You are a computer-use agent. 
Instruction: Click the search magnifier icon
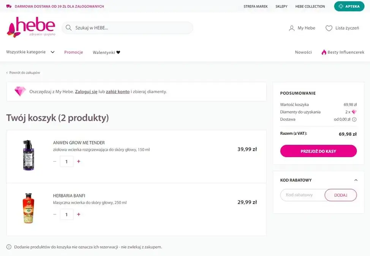point(69,28)
